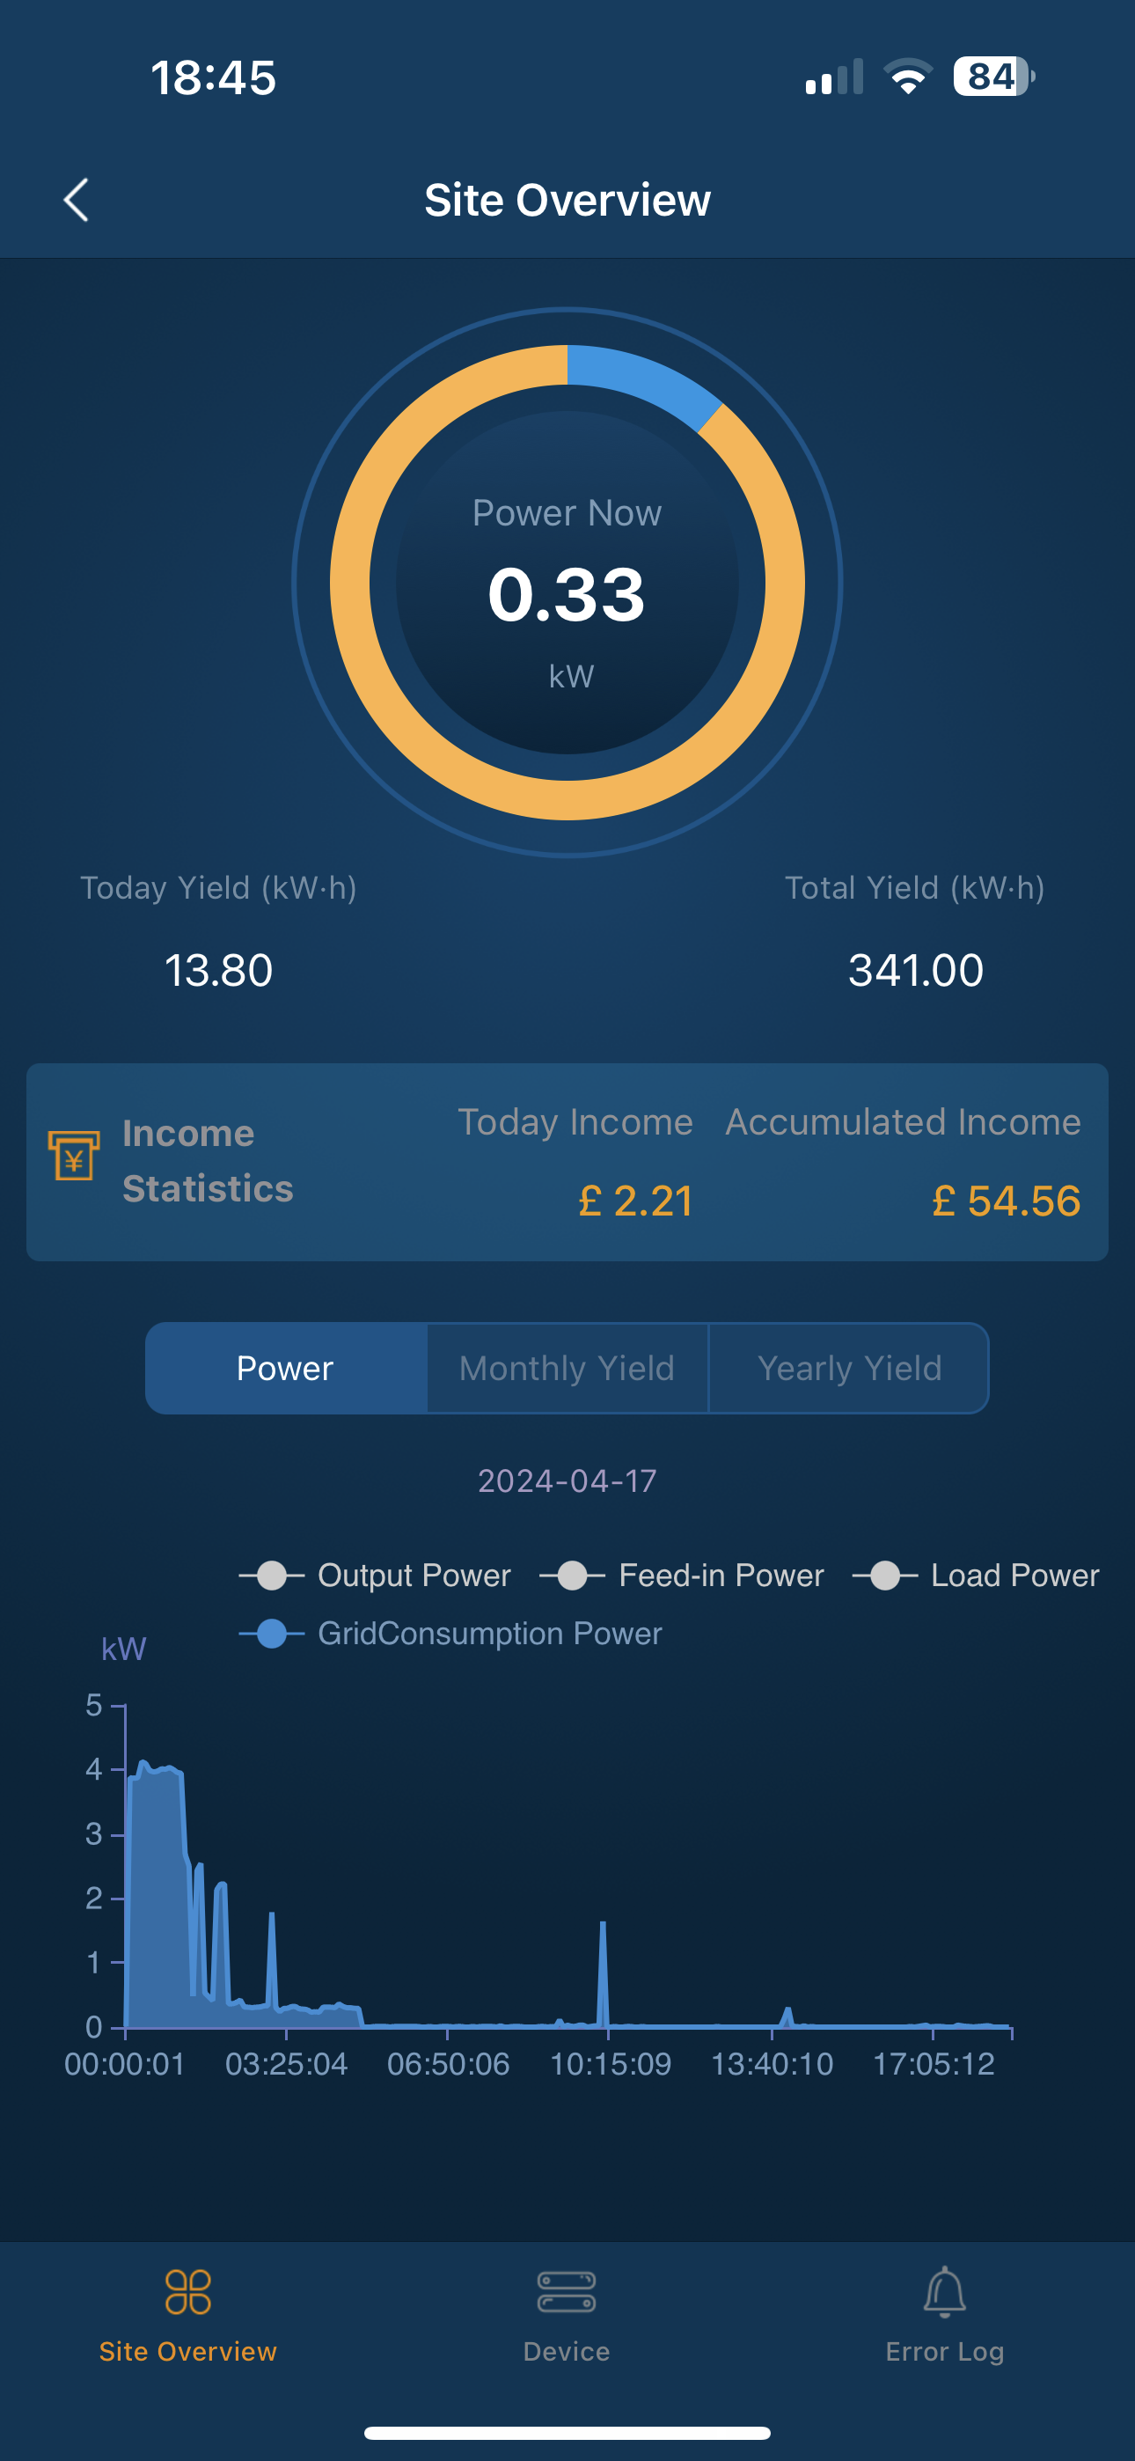
Task: Tap the Power Now circular gauge
Action: (x=567, y=583)
